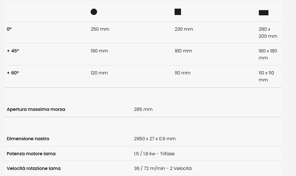
Task: Click the 230 mm square capacity value
Action: click(x=184, y=29)
